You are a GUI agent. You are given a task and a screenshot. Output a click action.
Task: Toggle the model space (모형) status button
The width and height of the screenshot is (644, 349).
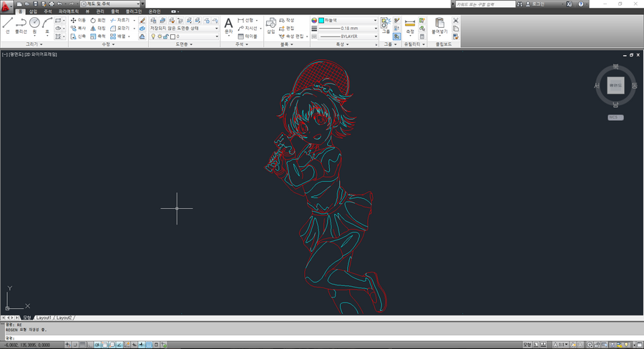click(x=527, y=345)
